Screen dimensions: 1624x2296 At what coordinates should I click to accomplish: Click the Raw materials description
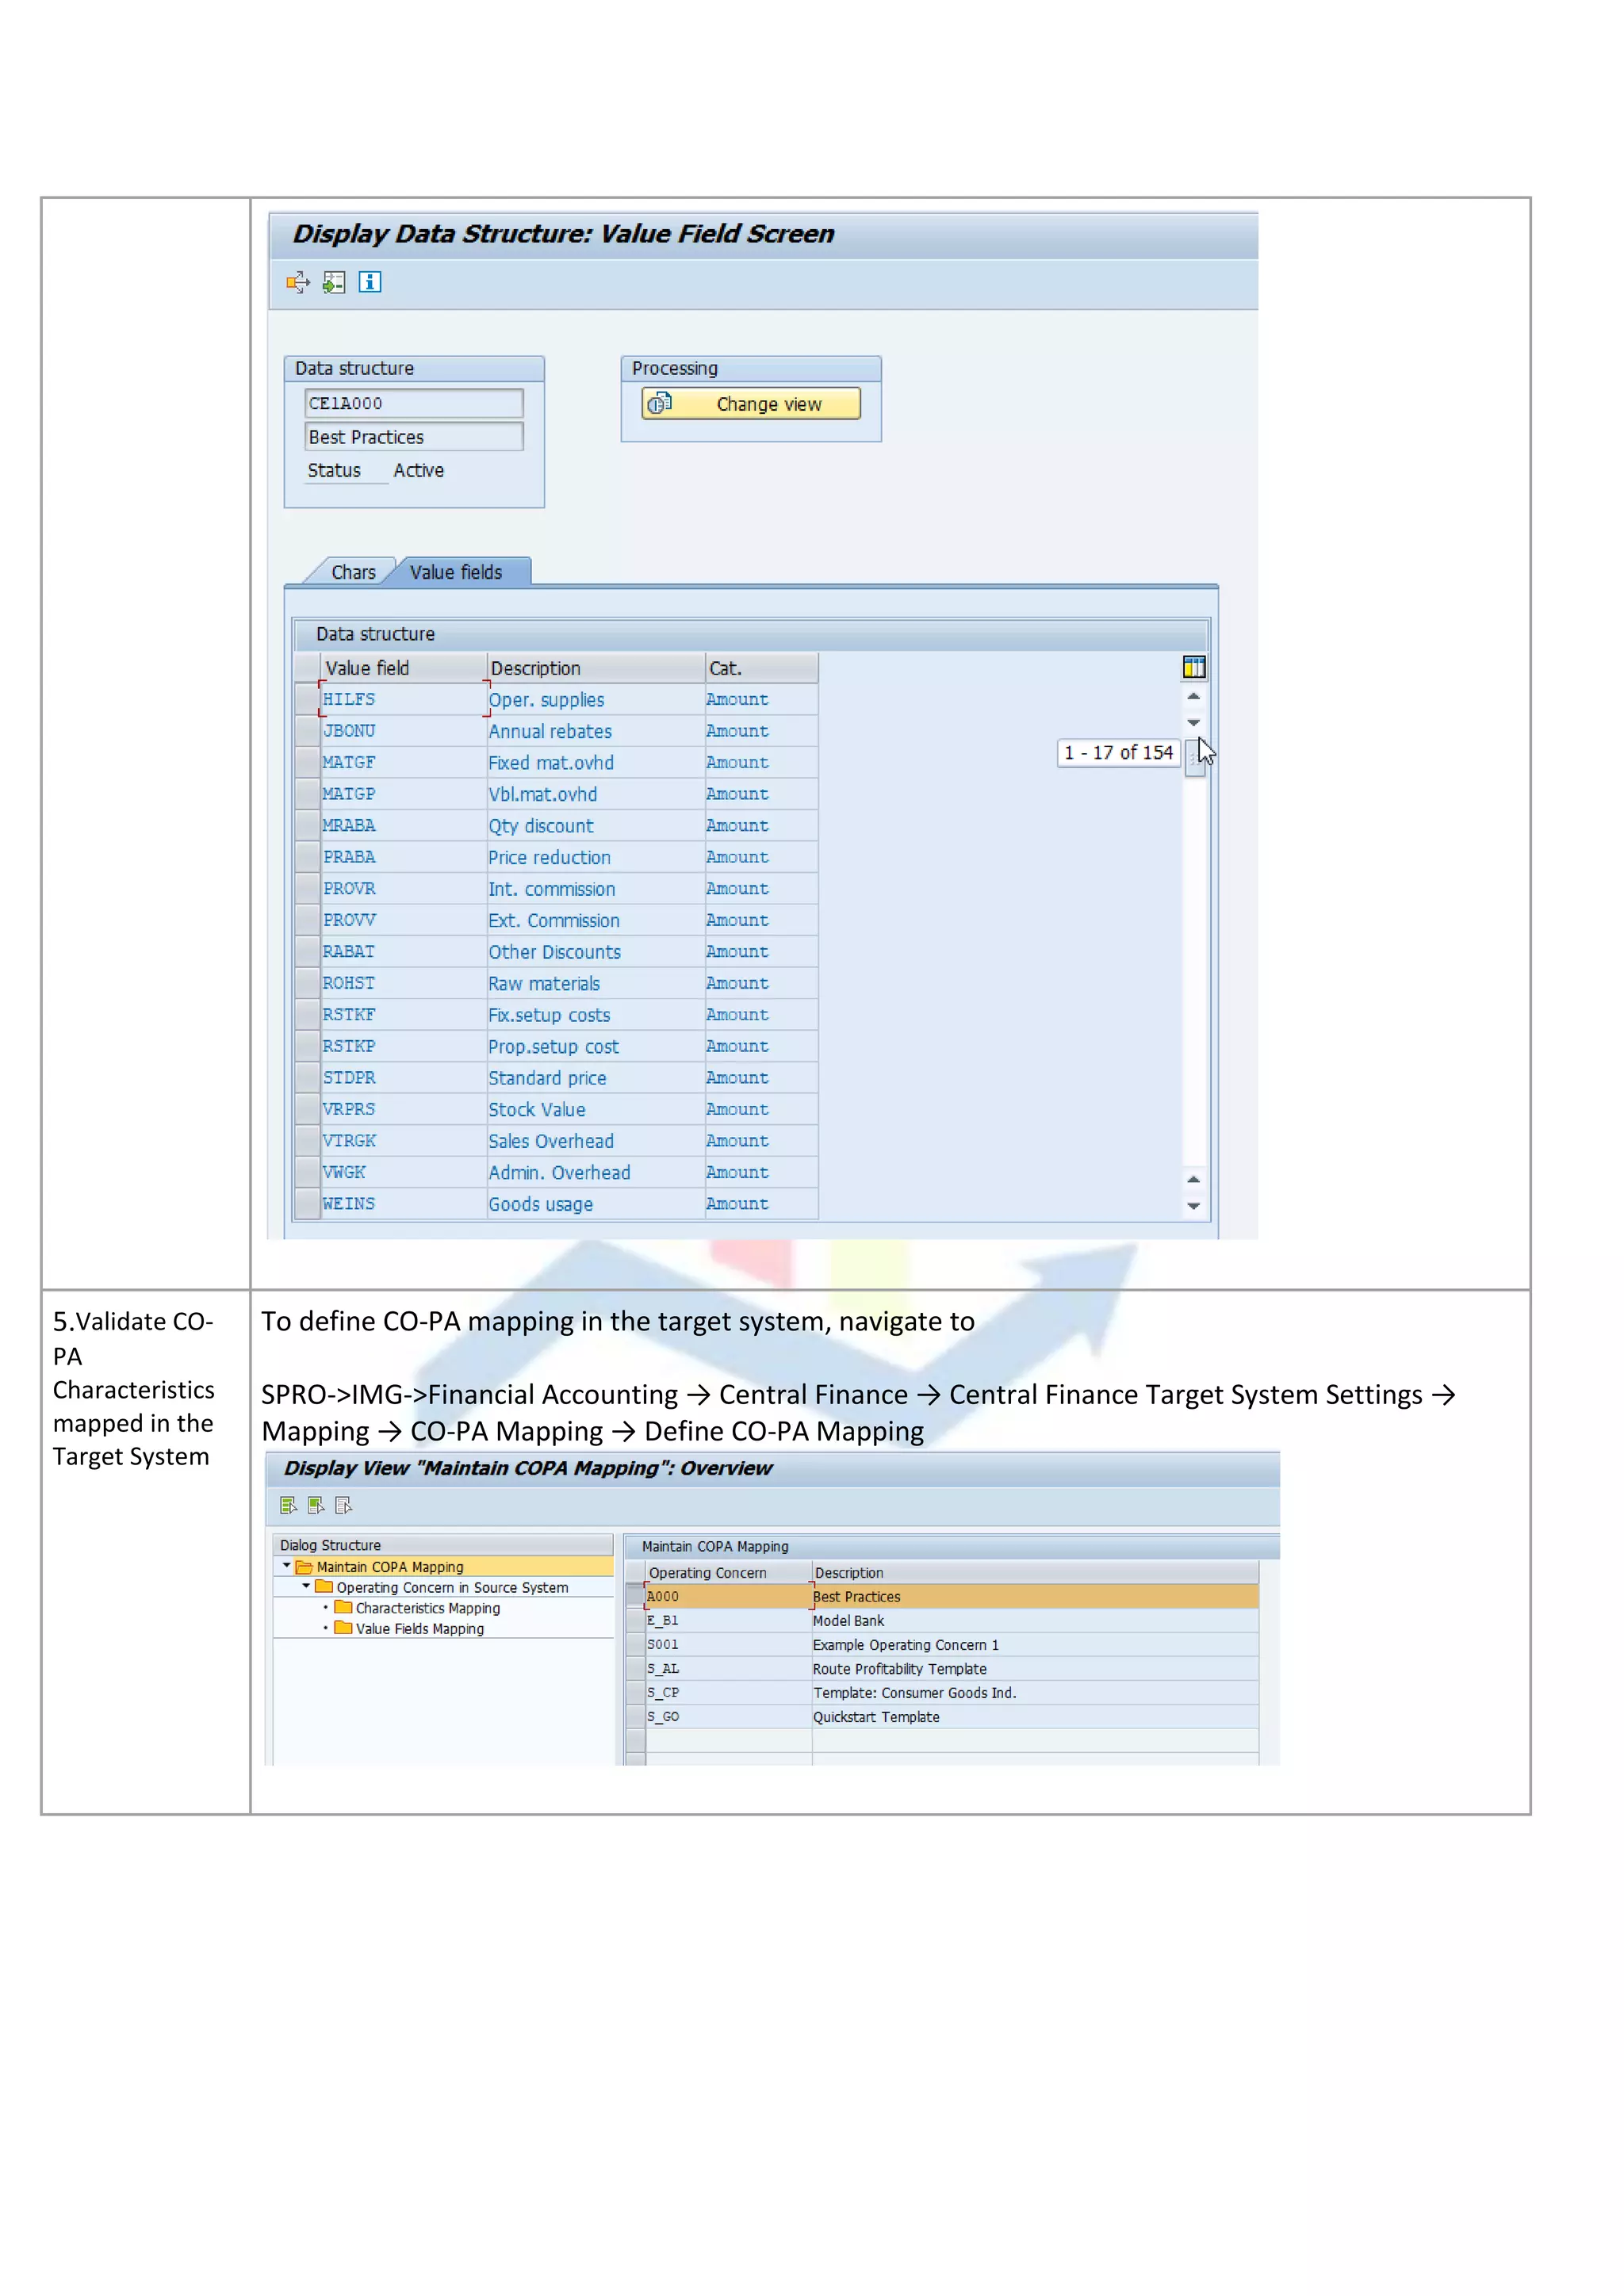coord(544,984)
